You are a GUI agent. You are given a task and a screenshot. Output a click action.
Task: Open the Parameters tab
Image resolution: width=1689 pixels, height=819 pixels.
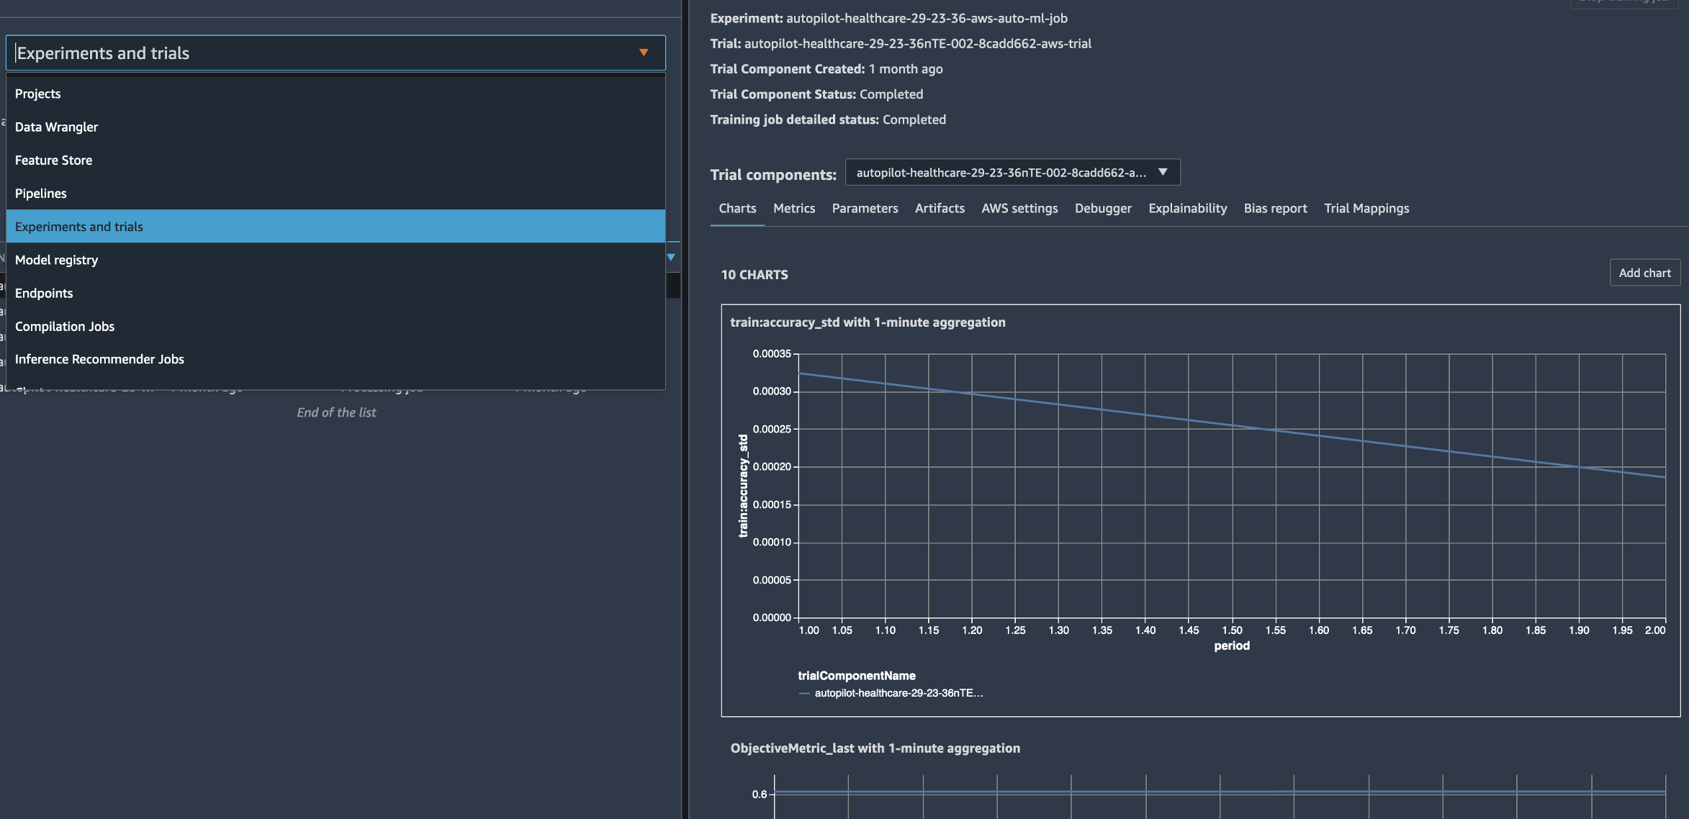coord(865,208)
